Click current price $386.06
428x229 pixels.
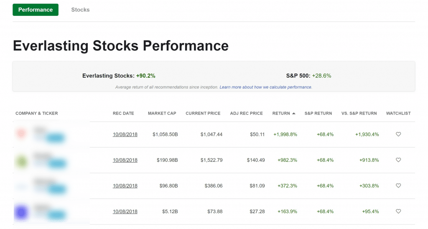point(214,186)
